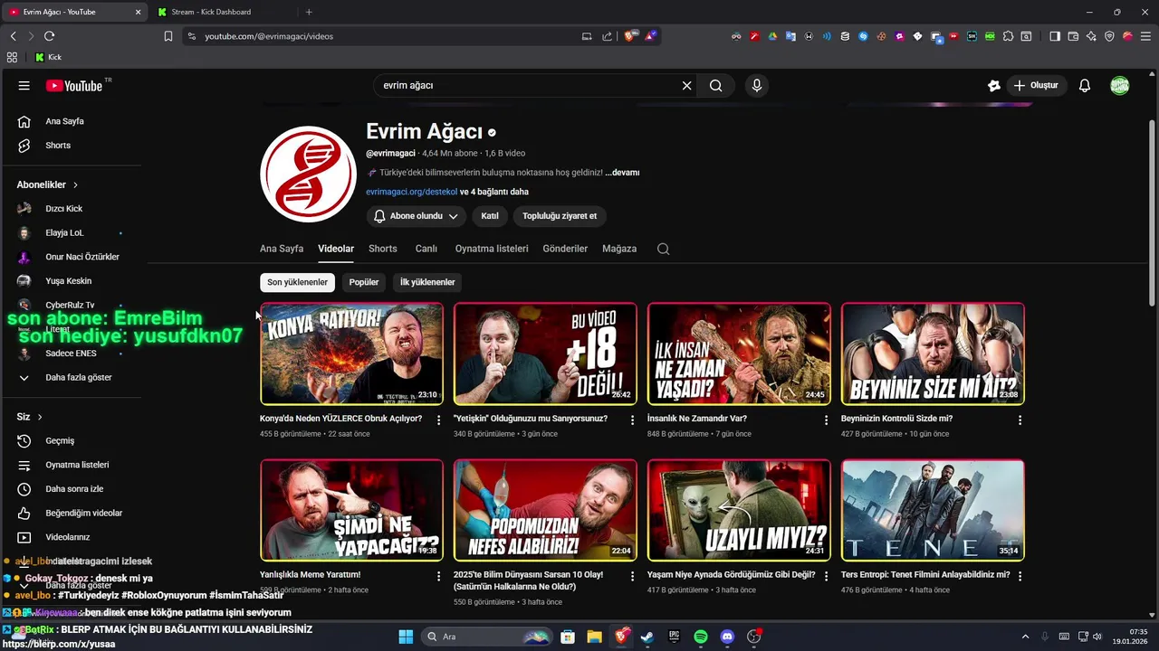Viewport: 1159px width, 651px height.
Task: Select Son yüklenenler filter chip
Action: point(297,282)
